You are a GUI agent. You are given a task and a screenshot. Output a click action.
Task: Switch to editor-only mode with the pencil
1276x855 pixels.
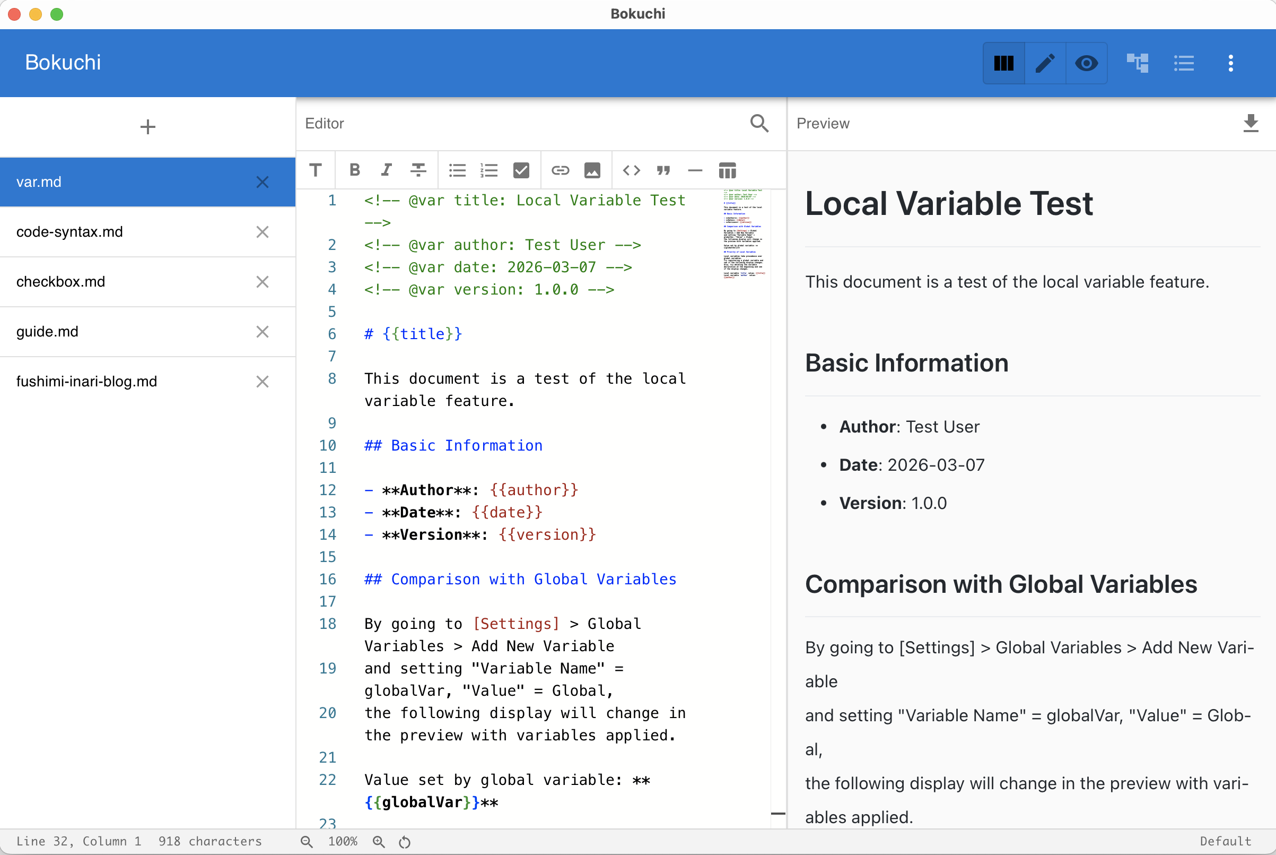(x=1045, y=63)
